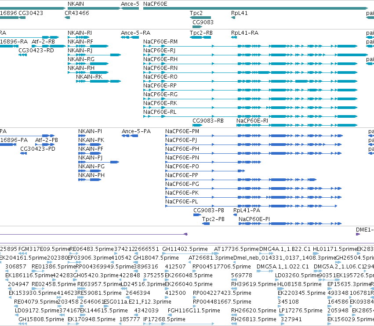Click NKAIN-RK transcript label
Viewport: 374px width, 326px height.
(89, 76)
